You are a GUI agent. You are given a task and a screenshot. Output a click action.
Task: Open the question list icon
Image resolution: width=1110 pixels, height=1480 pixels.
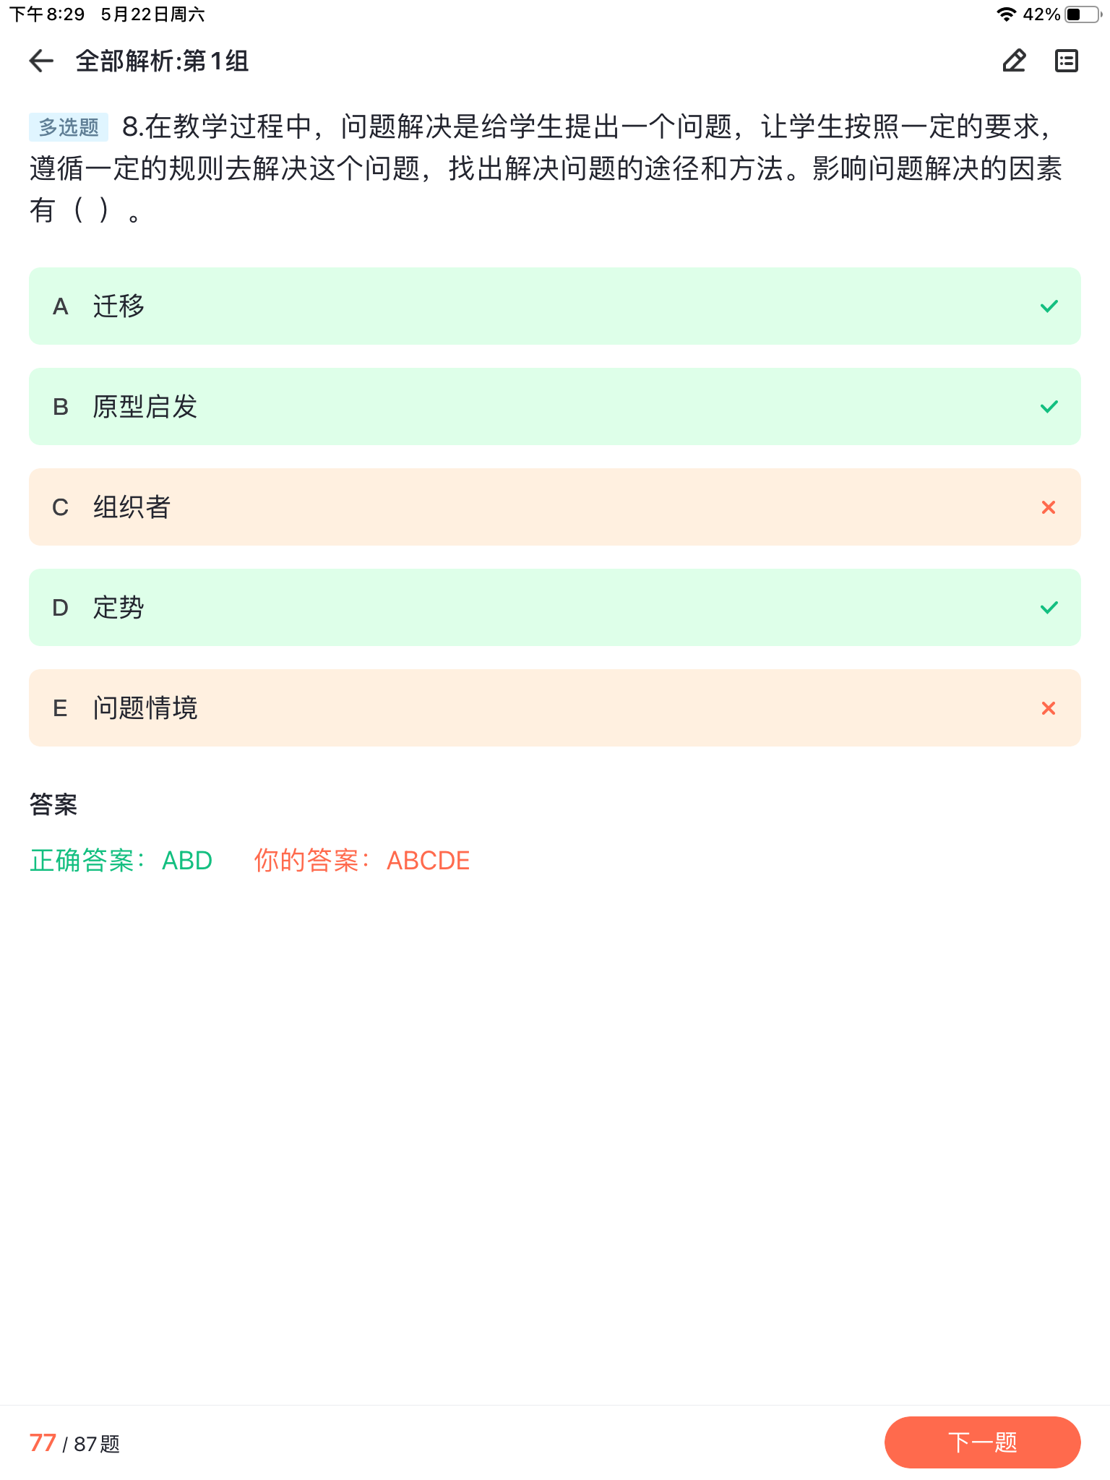(1067, 61)
